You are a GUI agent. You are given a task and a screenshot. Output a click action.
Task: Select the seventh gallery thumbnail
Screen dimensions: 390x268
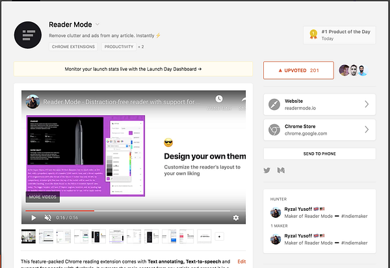[x=134, y=236]
